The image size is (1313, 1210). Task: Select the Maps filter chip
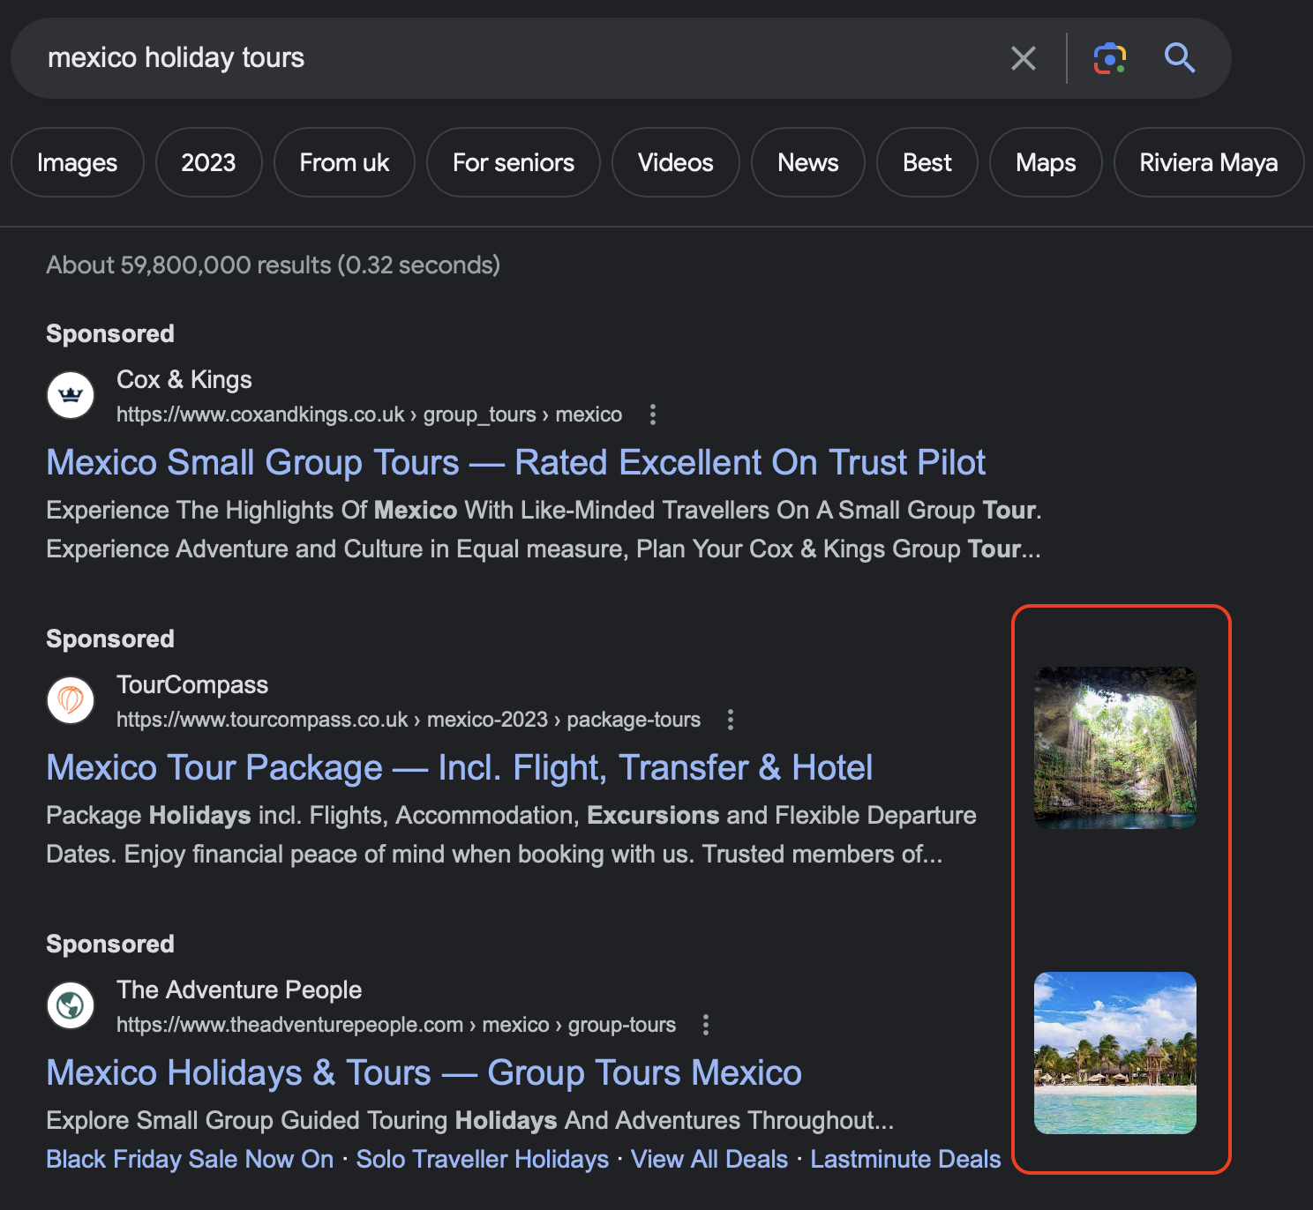pos(1045,162)
